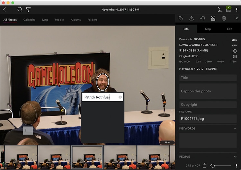The width and height of the screenshot is (241, 170).
Task: Switch to the Map panel tab
Action: click(x=208, y=29)
